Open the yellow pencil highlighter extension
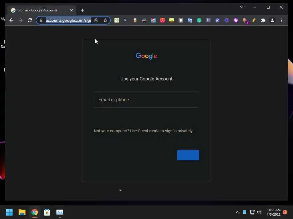This screenshot has width=293, height=219. [x=254, y=20]
